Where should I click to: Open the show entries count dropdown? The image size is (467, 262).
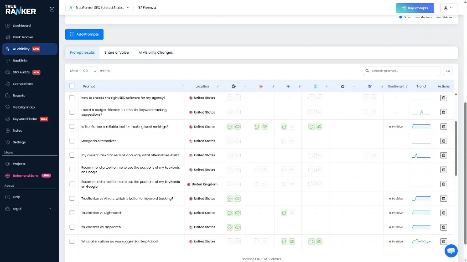[x=89, y=71]
